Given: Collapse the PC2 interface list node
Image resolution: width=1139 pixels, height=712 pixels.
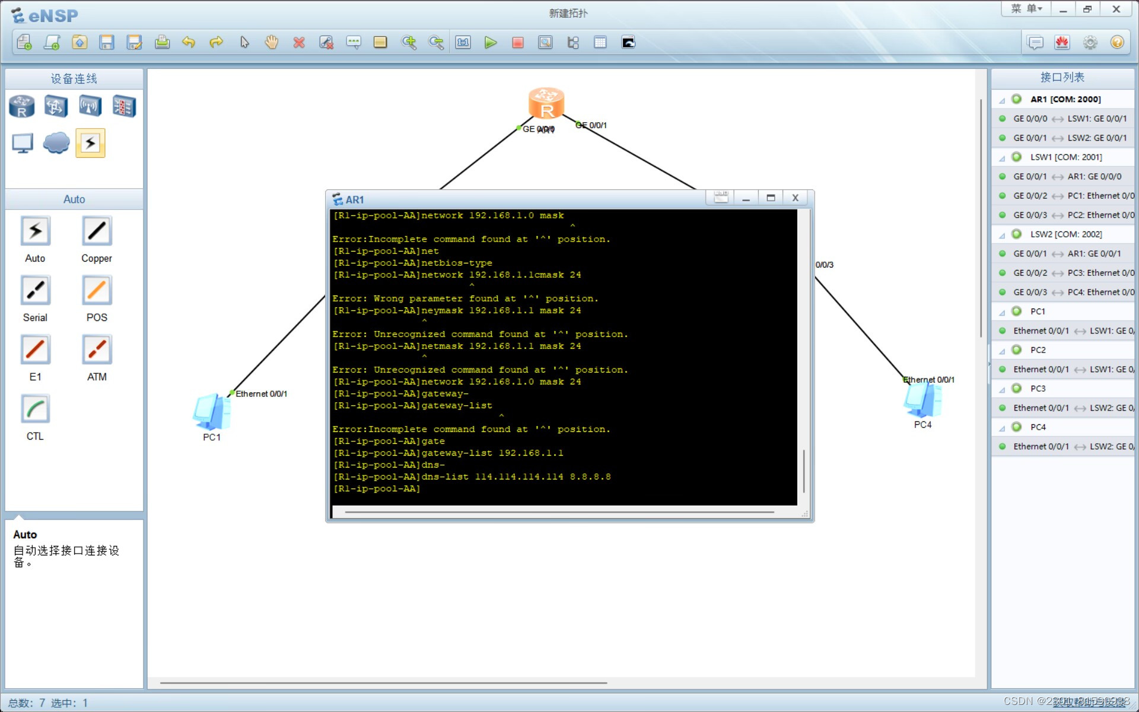Looking at the screenshot, I should click(1002, 351).
